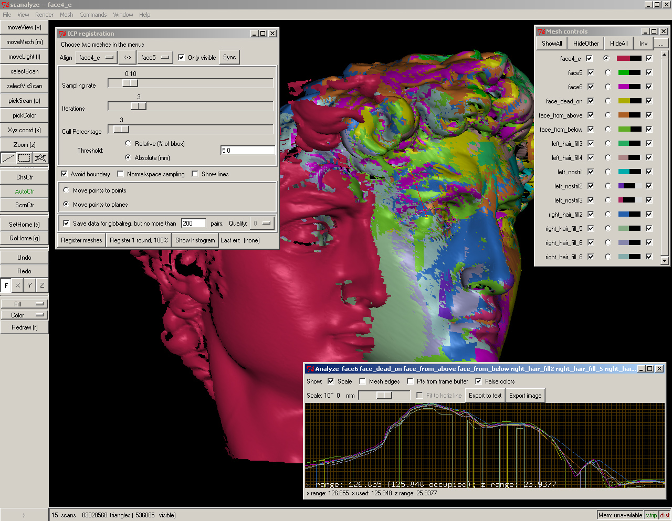This screenshot has width=672, height=521.
Task: Select 'Relative (% of bbox)' threshold option
Action: (x=128, y=144)
